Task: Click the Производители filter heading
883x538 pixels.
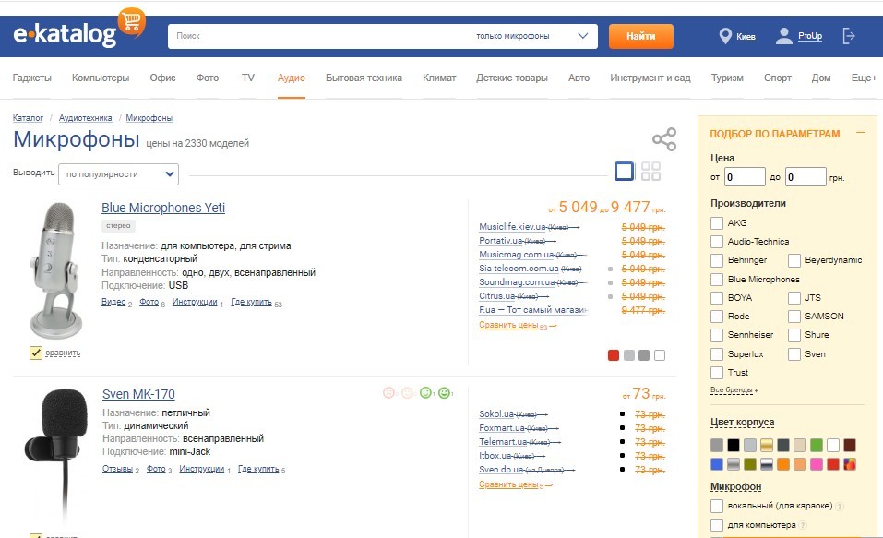Action: 748,203
